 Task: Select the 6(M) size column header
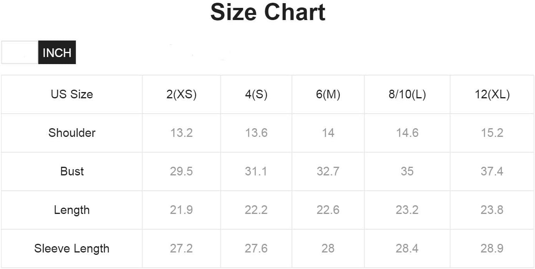coord(328,94)
